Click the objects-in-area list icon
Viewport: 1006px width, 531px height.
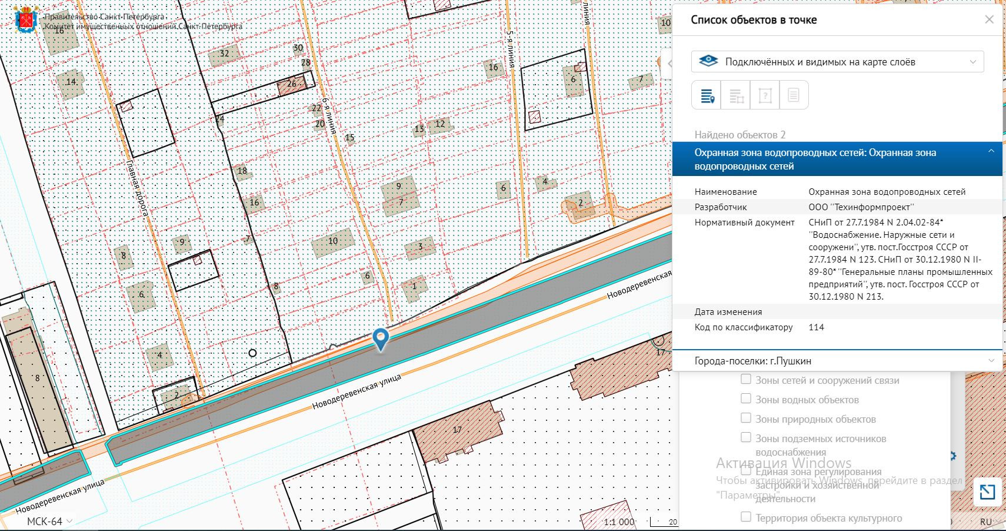pyautogui.click(x=736, y=95)
